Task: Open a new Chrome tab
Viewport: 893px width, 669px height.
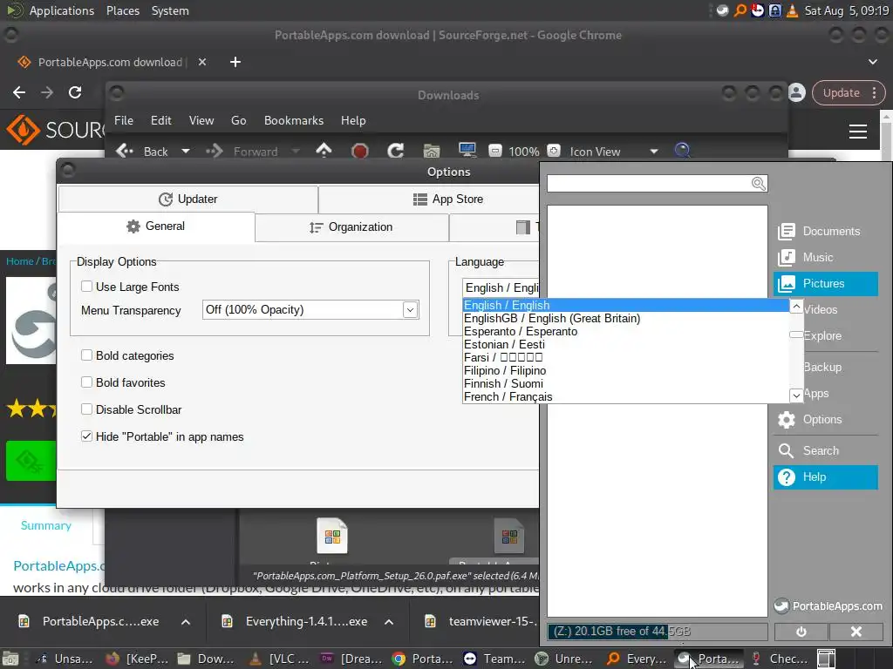Action: point(235,62)
